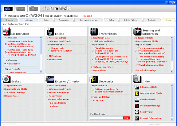The height and width of the screenshot is (126, 177).
Task: Open the checkmarked Maintenance link
Action: tap(13, 64)
